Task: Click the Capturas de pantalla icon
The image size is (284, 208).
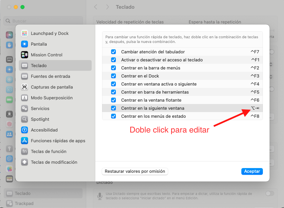Action: click(x=25, y=87)
